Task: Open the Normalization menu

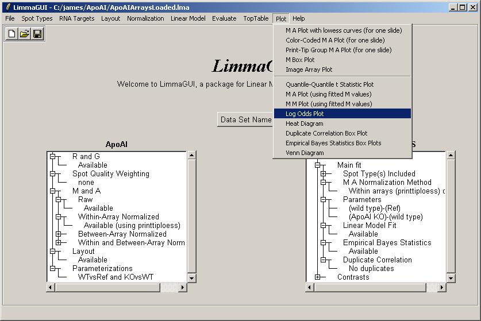Action: click(145, 18)
